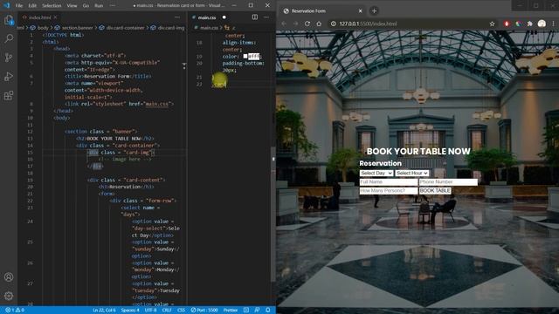This screenshot has height=314, width=559.
Task: Click the unsaved dot on main.css tab
Action: 224,17
